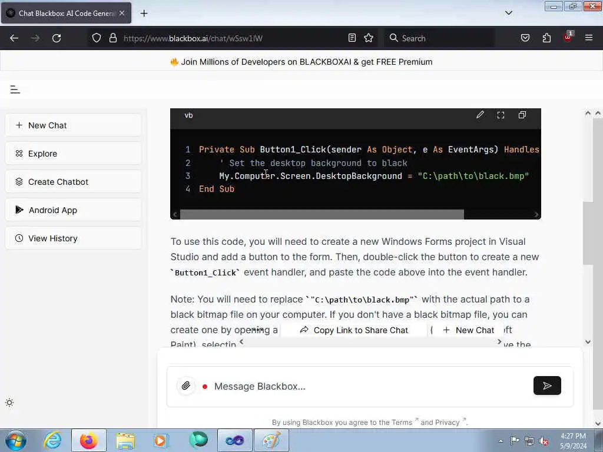Click the red record dot in message box
This screenshot has width=603, height=452.
pos(205,387)
